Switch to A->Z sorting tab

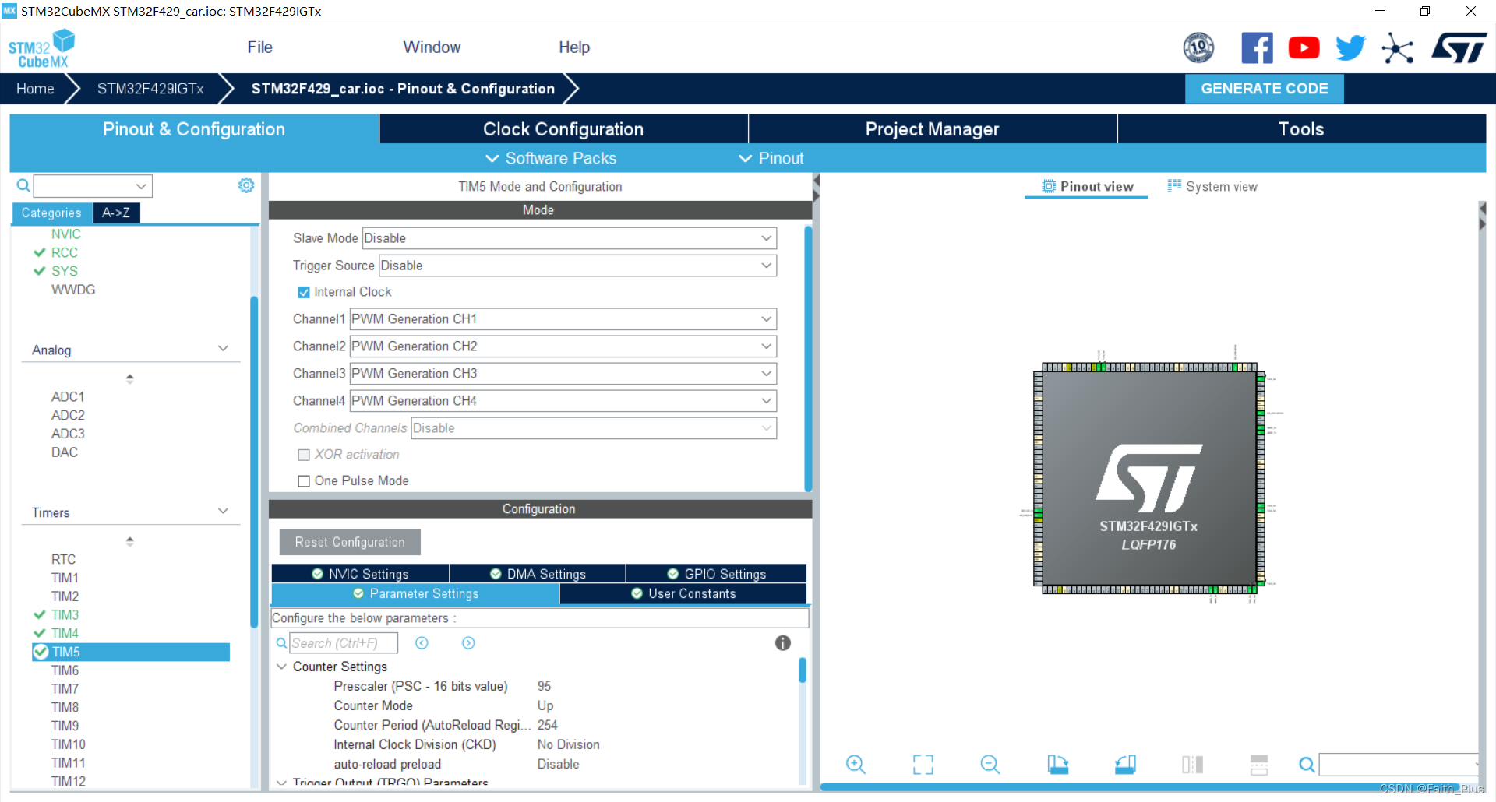116,213
